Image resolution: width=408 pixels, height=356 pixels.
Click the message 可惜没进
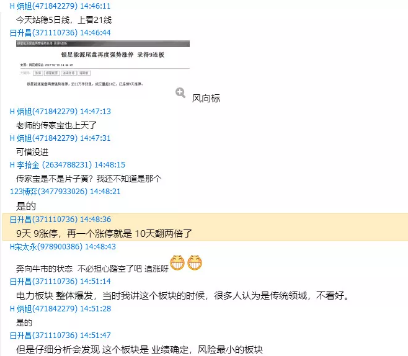(32, 152)
